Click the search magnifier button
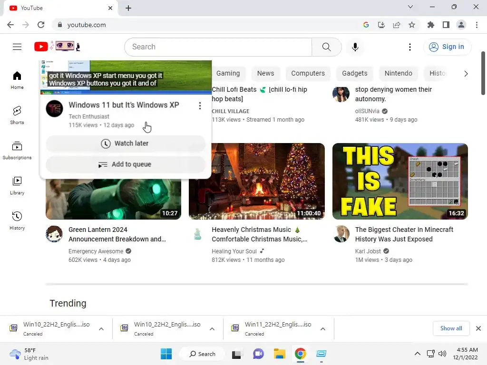The height and width of the screenshot is (365, 487). [x=326, y=47]
